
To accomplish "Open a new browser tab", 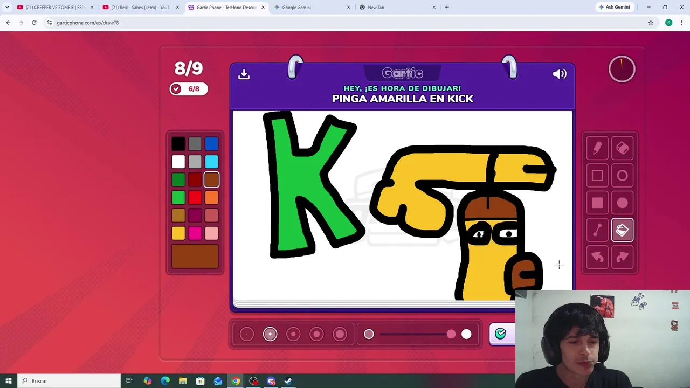I will coord(447,8).
